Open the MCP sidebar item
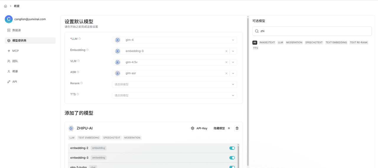This screenshot has height=168, width=378. click(30, 51)
